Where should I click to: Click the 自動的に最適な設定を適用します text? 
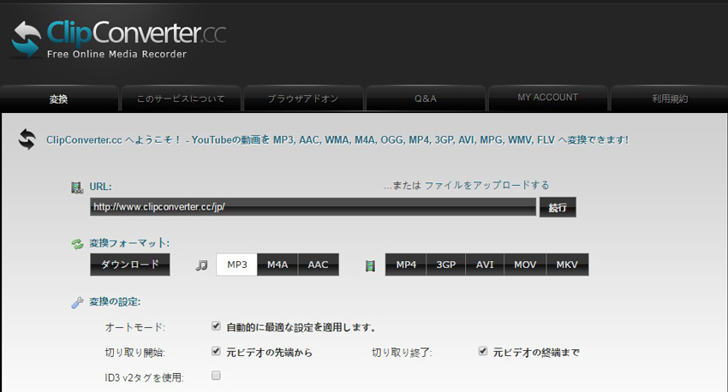(x=301, y=328)
